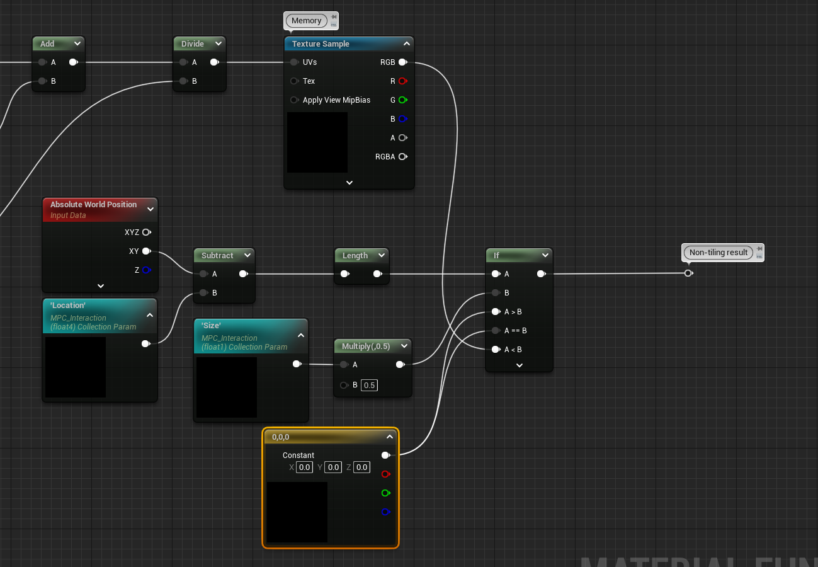Click the Constant node's blue B output pin
The image size is (818, 567).
(x=385, y=512)
